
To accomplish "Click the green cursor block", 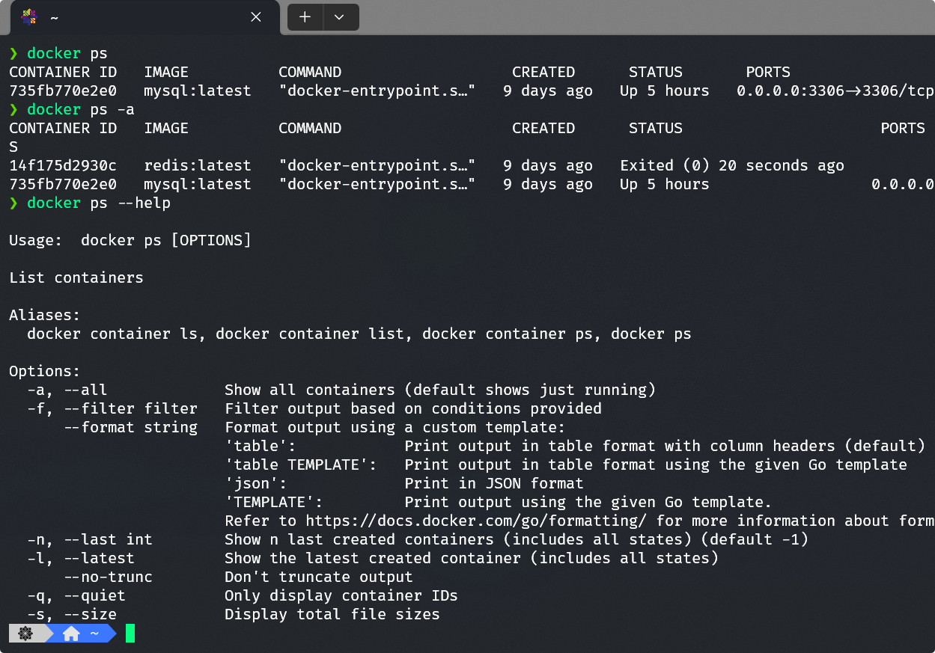I will 130,634.
